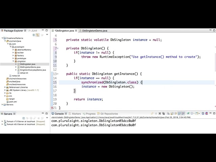Image resolution: width=216 pixels, height=162 pixels.
Task: Select DbSingleton.java in Package Explorer
Action: (28, 64)
